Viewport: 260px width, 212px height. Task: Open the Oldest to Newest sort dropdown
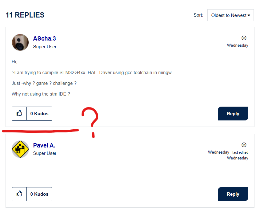[x=230, y=15]
